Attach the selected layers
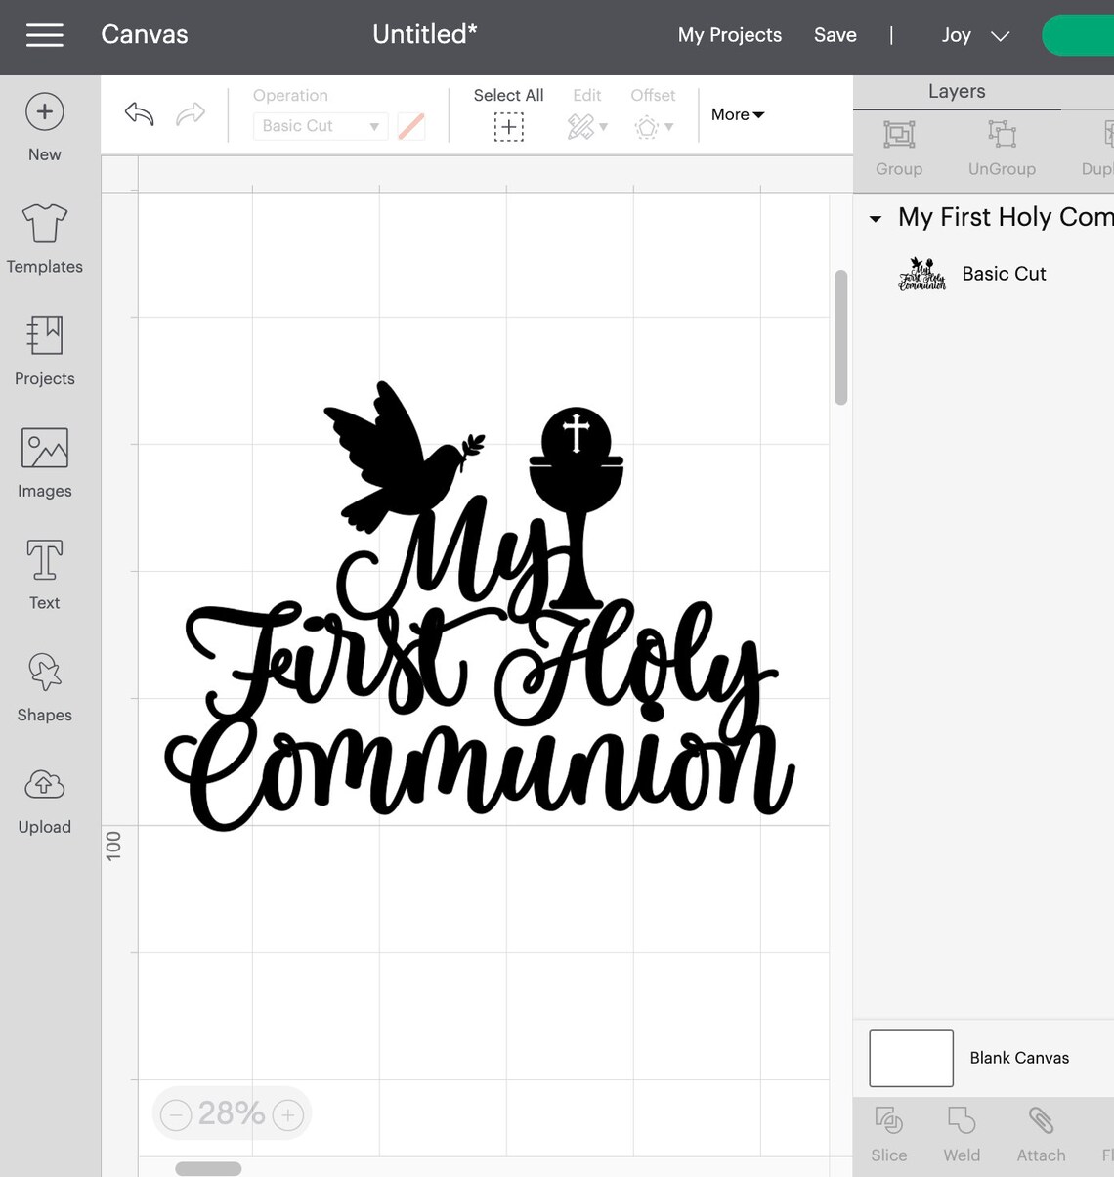1114x1177 pixels. [x=1039, y=1134]
